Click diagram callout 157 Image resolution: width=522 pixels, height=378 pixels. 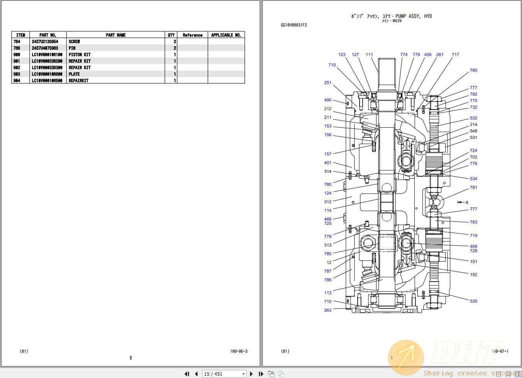coord(328,154)
